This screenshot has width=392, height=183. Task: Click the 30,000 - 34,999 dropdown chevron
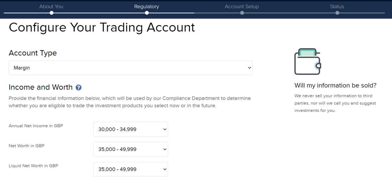click(165, 129)
